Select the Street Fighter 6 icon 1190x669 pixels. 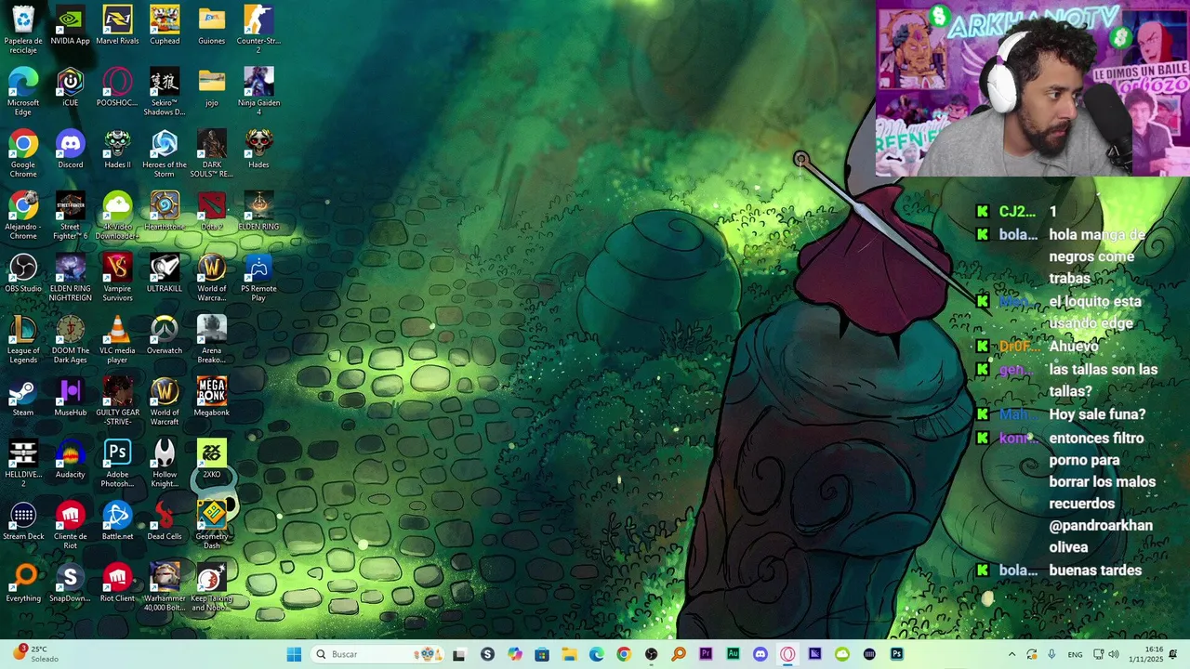71,215
